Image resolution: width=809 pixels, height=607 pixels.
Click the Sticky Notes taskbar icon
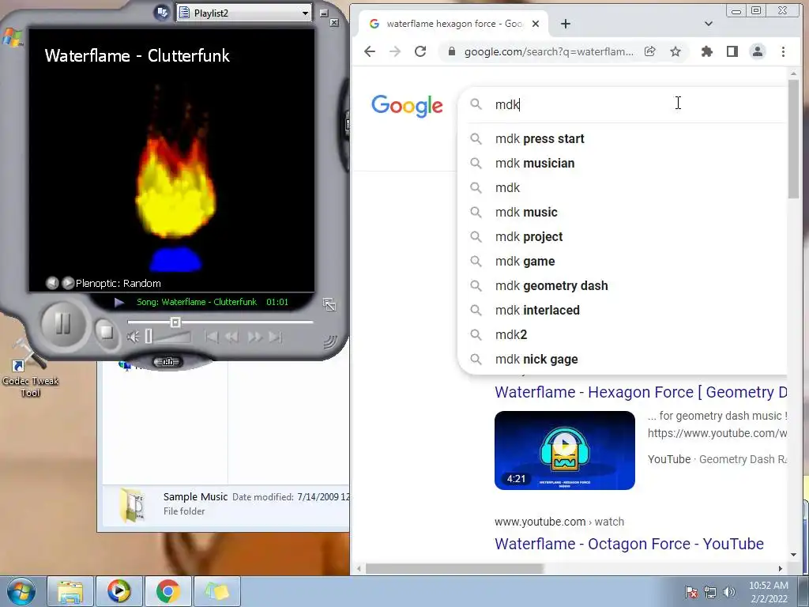(x=216, y=591)
